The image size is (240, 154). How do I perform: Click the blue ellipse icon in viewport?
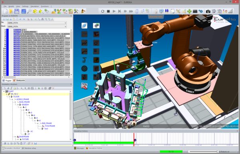coord(84,26)
